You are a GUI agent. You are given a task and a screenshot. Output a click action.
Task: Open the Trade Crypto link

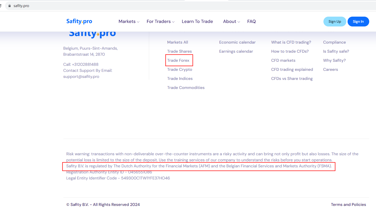tap(180, 70)
